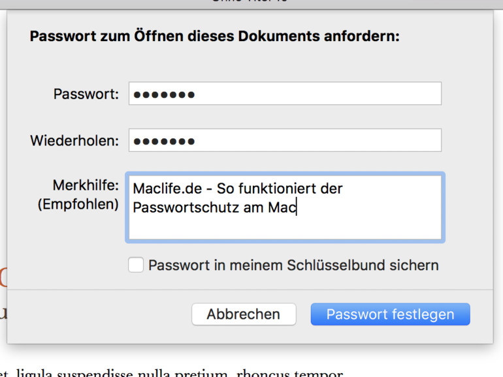Click the dialog heading about requiring a password

tap(214, 36)
